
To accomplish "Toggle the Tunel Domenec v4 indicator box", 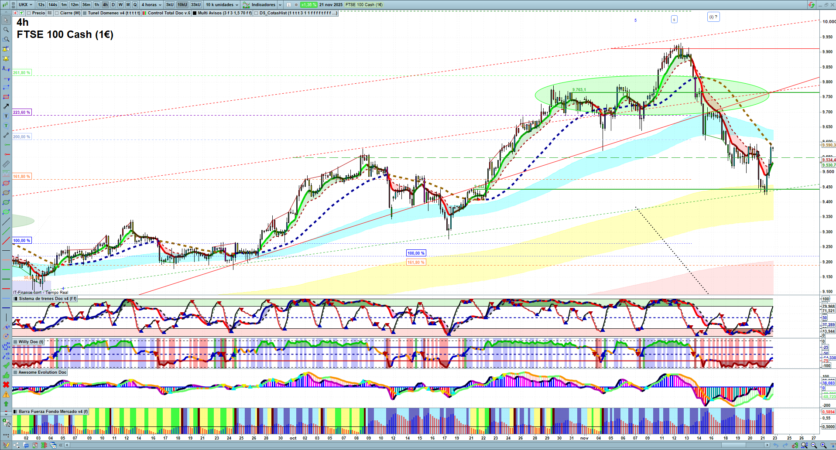I will pos(85,13).
